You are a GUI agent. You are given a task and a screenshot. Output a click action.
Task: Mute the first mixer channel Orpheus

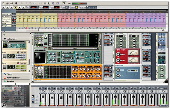41,88
